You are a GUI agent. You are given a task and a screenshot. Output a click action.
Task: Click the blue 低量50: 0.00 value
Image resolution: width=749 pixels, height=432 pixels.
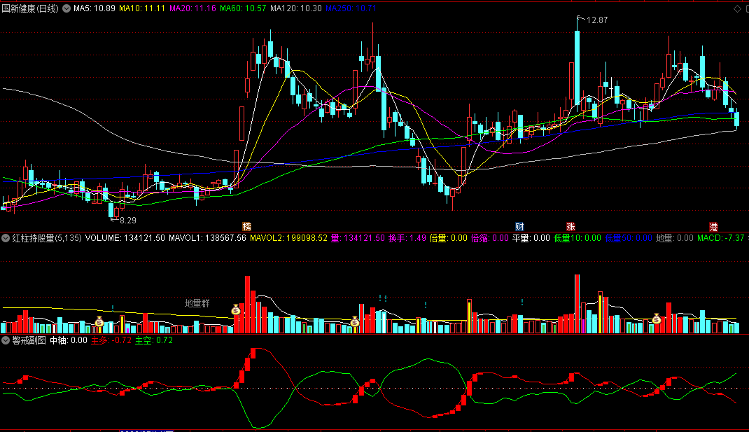[628, 238]
